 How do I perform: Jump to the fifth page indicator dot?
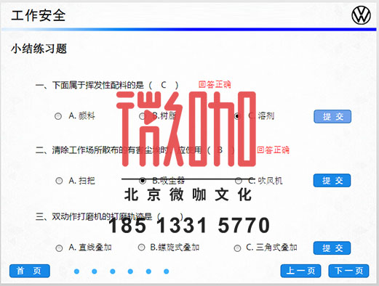tap(148, 271)
